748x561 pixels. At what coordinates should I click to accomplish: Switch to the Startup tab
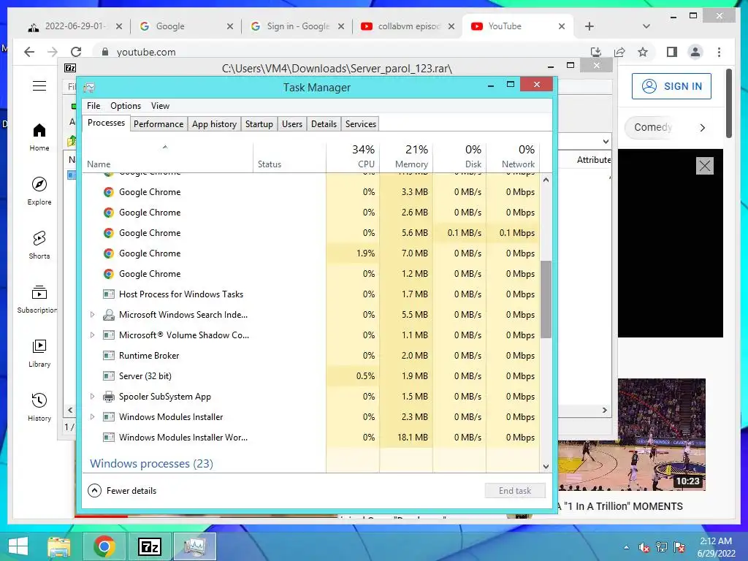click(259, 124)
